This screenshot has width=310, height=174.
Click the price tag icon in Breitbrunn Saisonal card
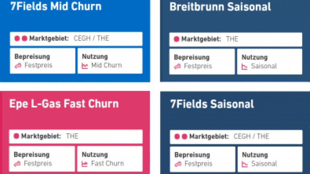(177, 66)
